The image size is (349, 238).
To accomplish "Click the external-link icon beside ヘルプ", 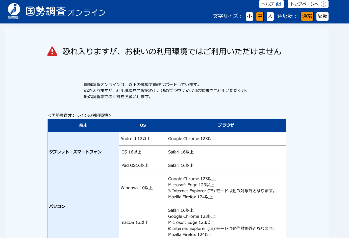I will pyautogui.click(x=279, y=4).
